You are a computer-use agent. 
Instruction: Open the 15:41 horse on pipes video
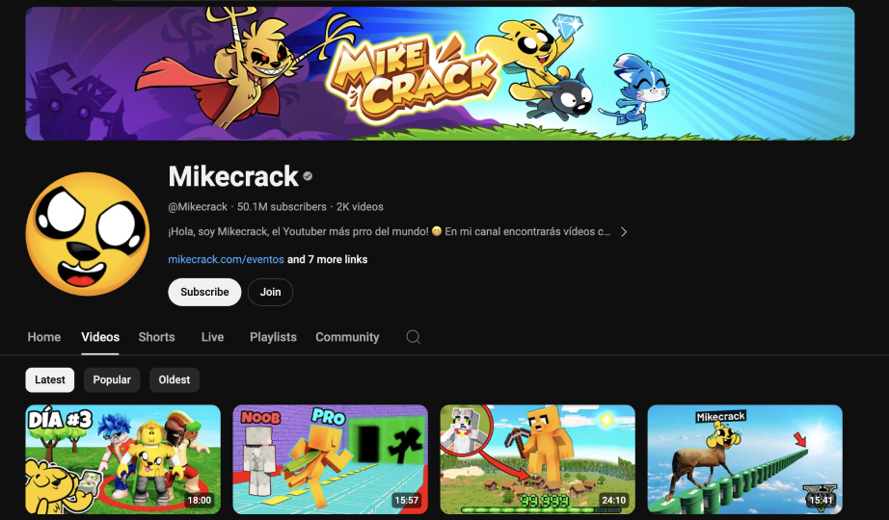(x=745, y=459)
